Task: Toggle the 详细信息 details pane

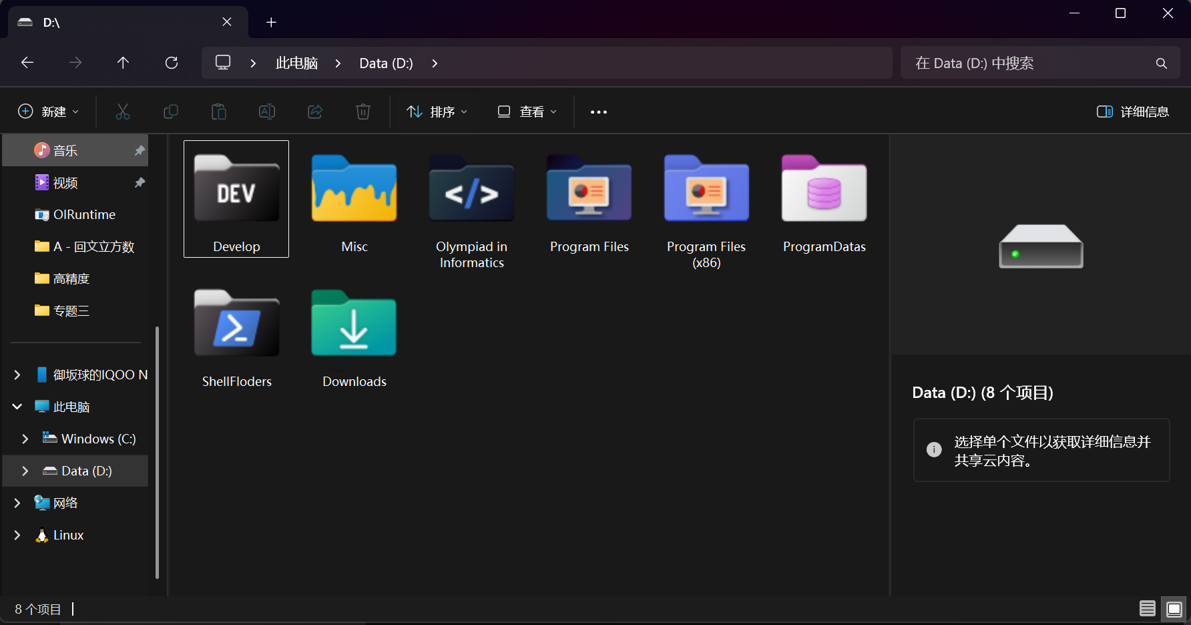Action: (1133, 112)
